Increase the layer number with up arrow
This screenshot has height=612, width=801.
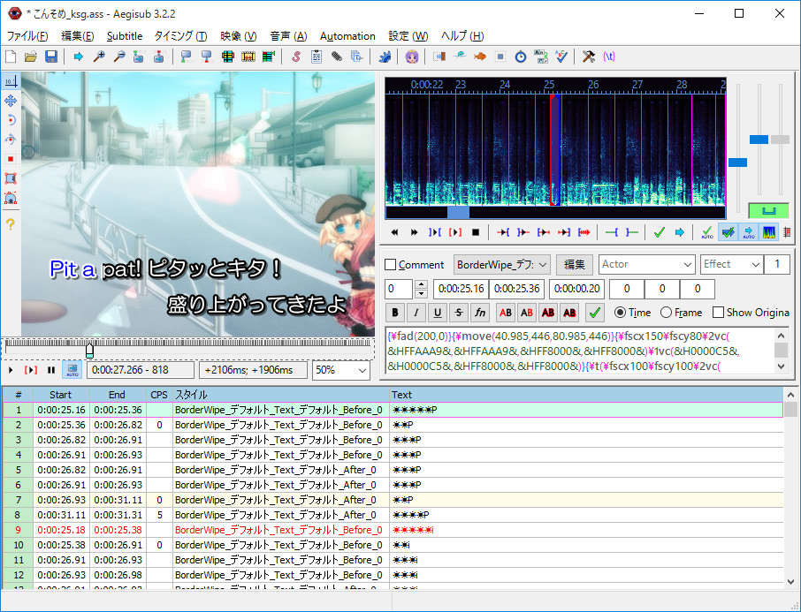pos(421,284)
